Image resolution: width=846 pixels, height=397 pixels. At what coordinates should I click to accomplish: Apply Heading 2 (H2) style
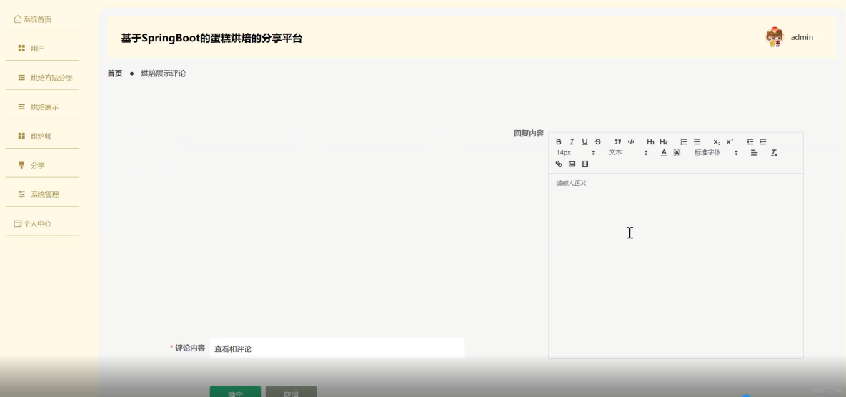[x=664, y=142]
